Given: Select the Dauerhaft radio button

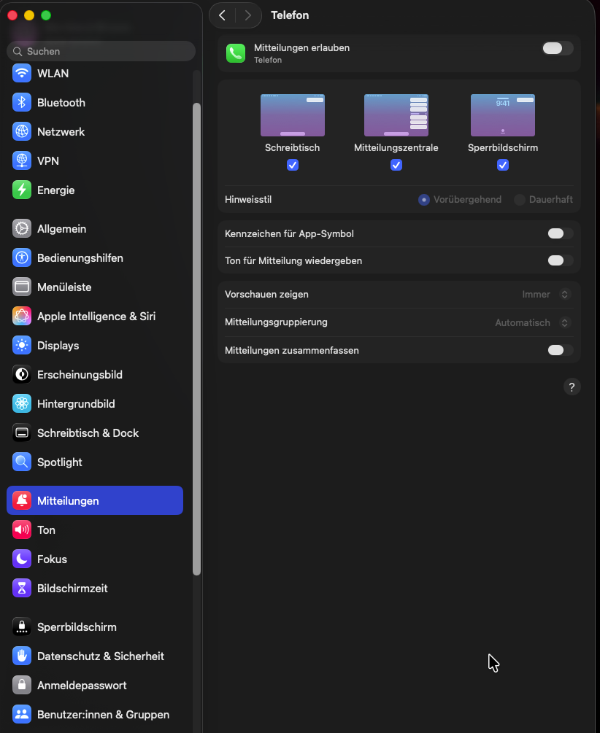Looking at the screenshot, I should 519,200.
